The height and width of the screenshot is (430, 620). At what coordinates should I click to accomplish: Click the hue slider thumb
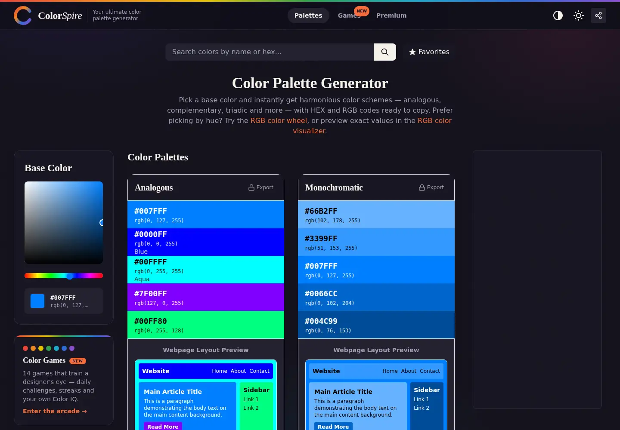click(70, 276)
